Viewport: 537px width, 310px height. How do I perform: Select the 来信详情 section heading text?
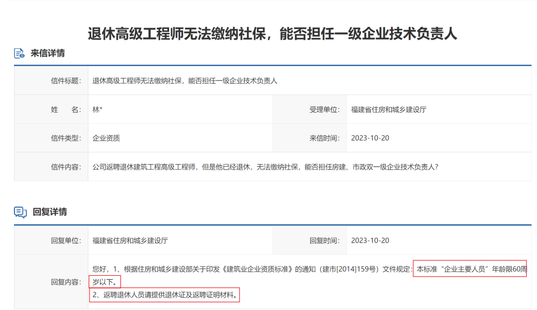coord(48,53)
